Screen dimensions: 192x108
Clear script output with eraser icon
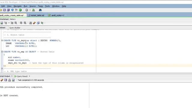tap(2, 80)
